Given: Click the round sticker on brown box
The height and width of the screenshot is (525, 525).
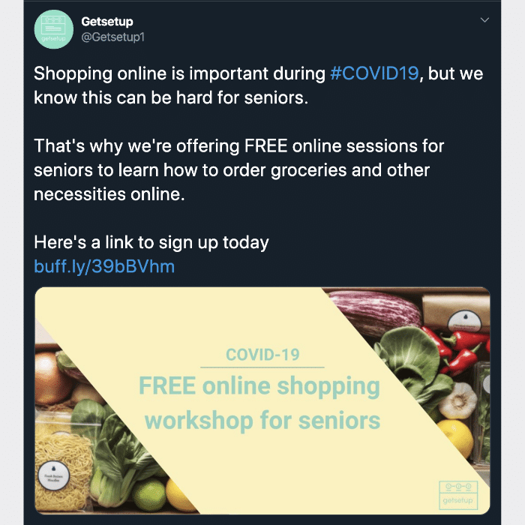Looking at the screenshot, I should point(465,320).
